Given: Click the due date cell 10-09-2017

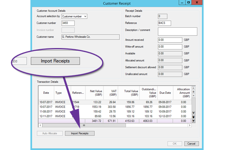Looking at the screenshot, I should point(165,111).
